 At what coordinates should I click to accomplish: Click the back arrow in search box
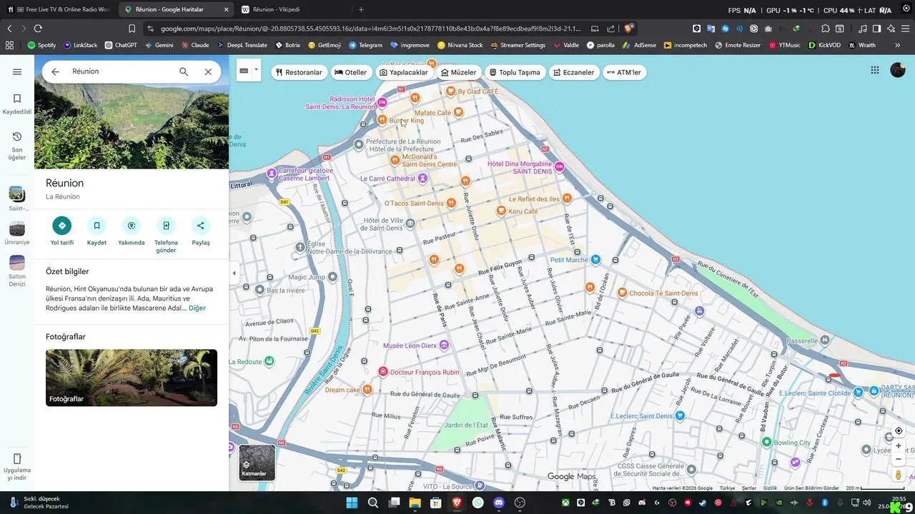point(55,71)
